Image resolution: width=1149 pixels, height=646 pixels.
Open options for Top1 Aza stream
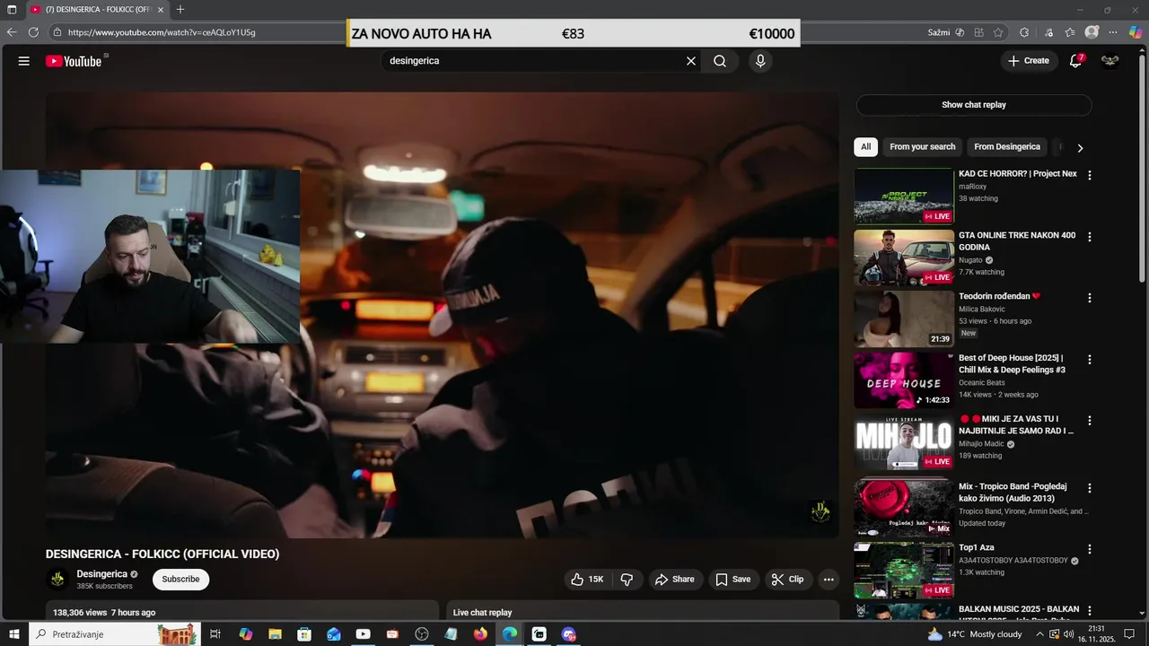(1090, 549)
